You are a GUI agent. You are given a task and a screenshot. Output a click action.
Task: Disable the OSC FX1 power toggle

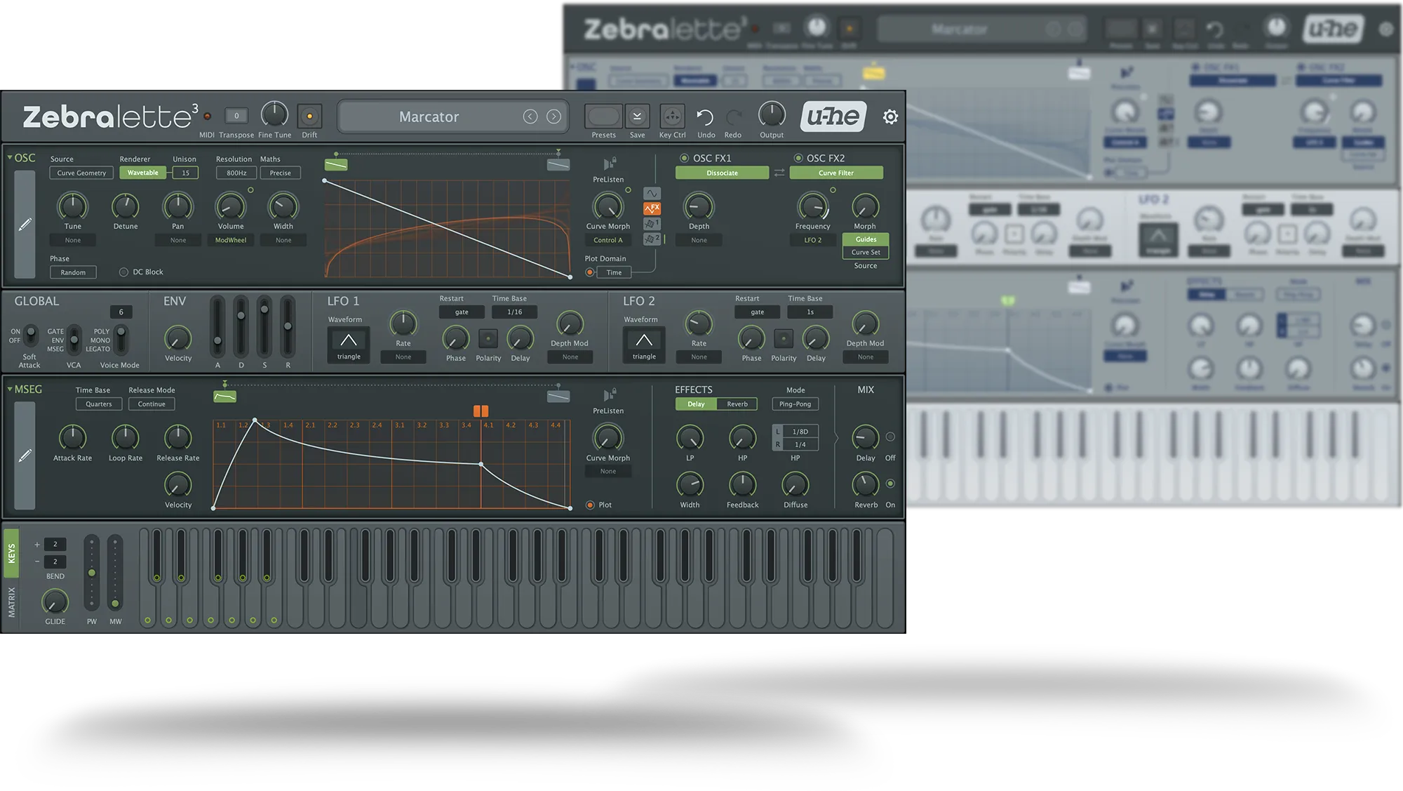(x=684, y=159)
